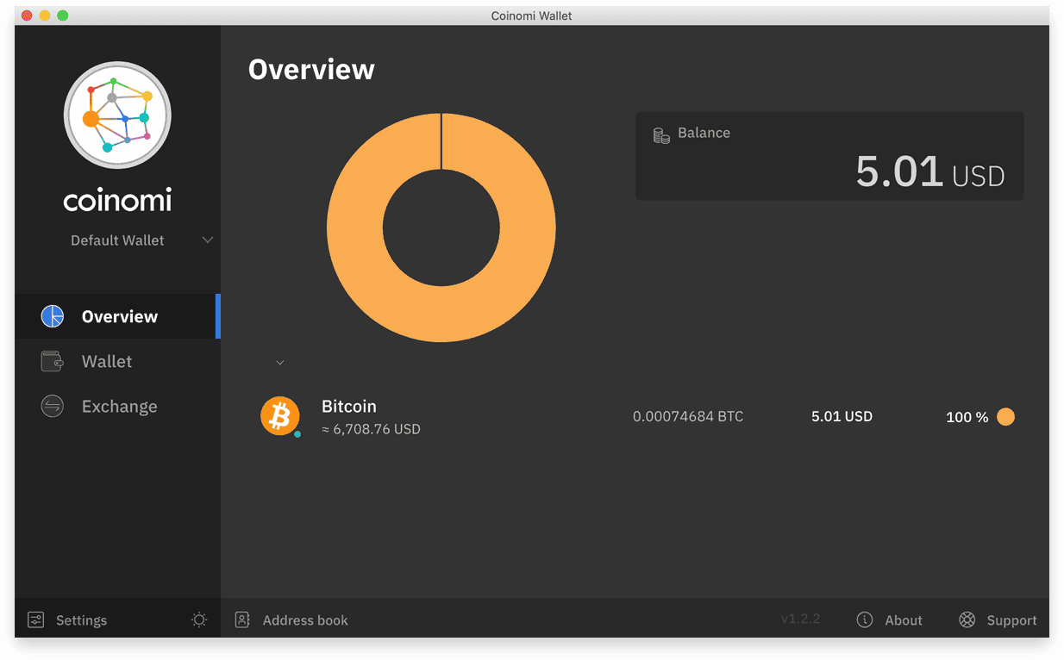The width and height of the screenshot is (1064, 660).
Task: Select the Overview menu label
Action: point(120,316)
